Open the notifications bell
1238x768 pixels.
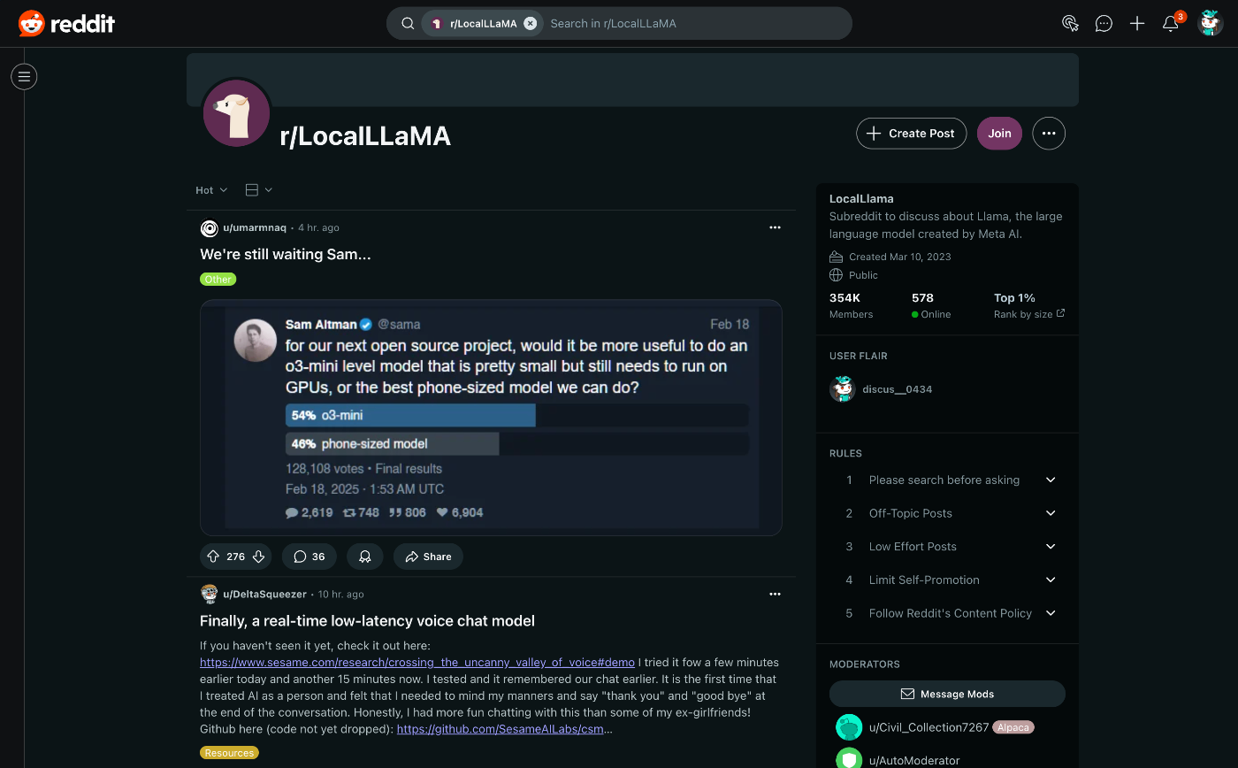(1171, 24)
